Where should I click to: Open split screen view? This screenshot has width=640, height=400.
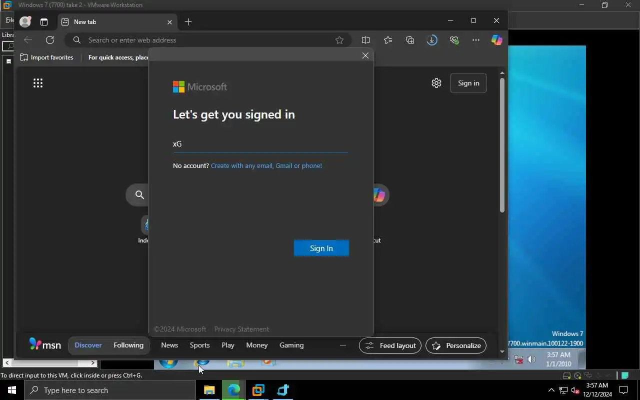tap(366, 40)
